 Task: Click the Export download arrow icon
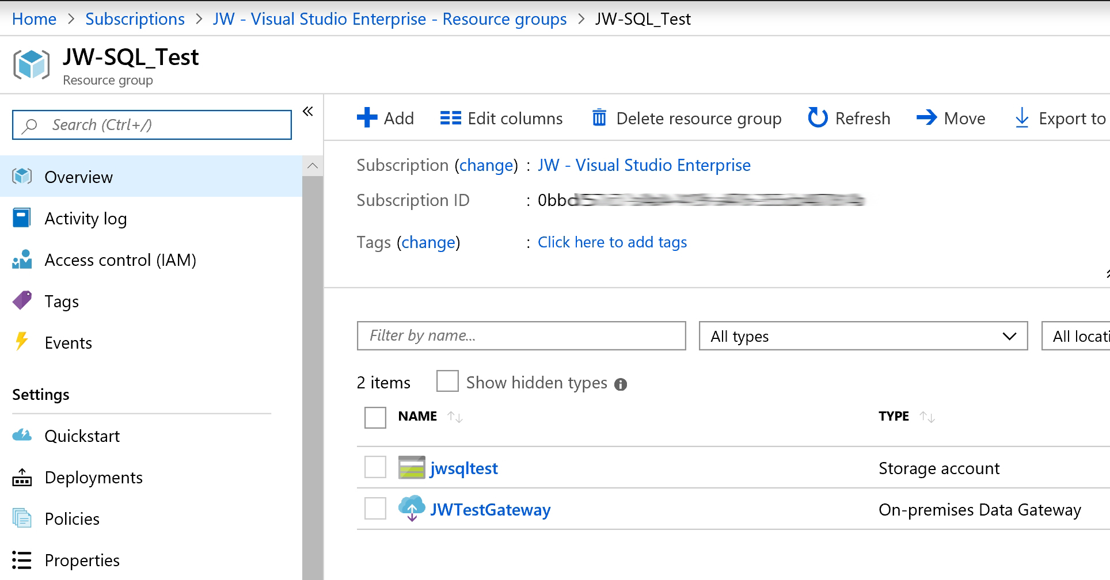(x=1022, y=117)
